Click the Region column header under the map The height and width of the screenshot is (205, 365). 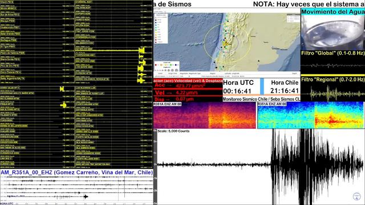tap(213, 73)
